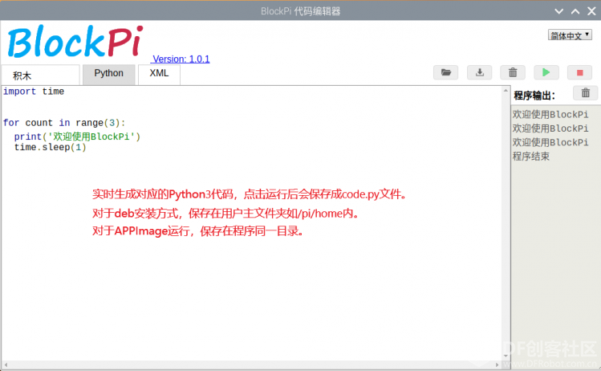This screenshot has width=601, height=371.
Task: Click the 'for count in range(3):' line
Action: pyautogui.click(x=64, y=123)
